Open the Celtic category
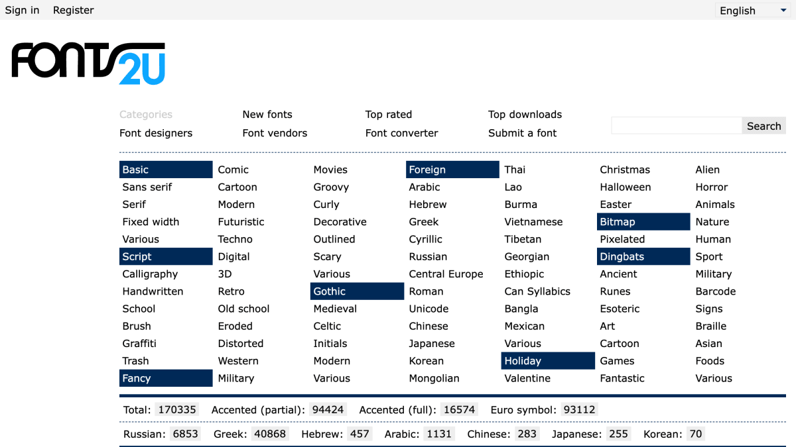The image size is (796, 447). click(x=327, y=326)
